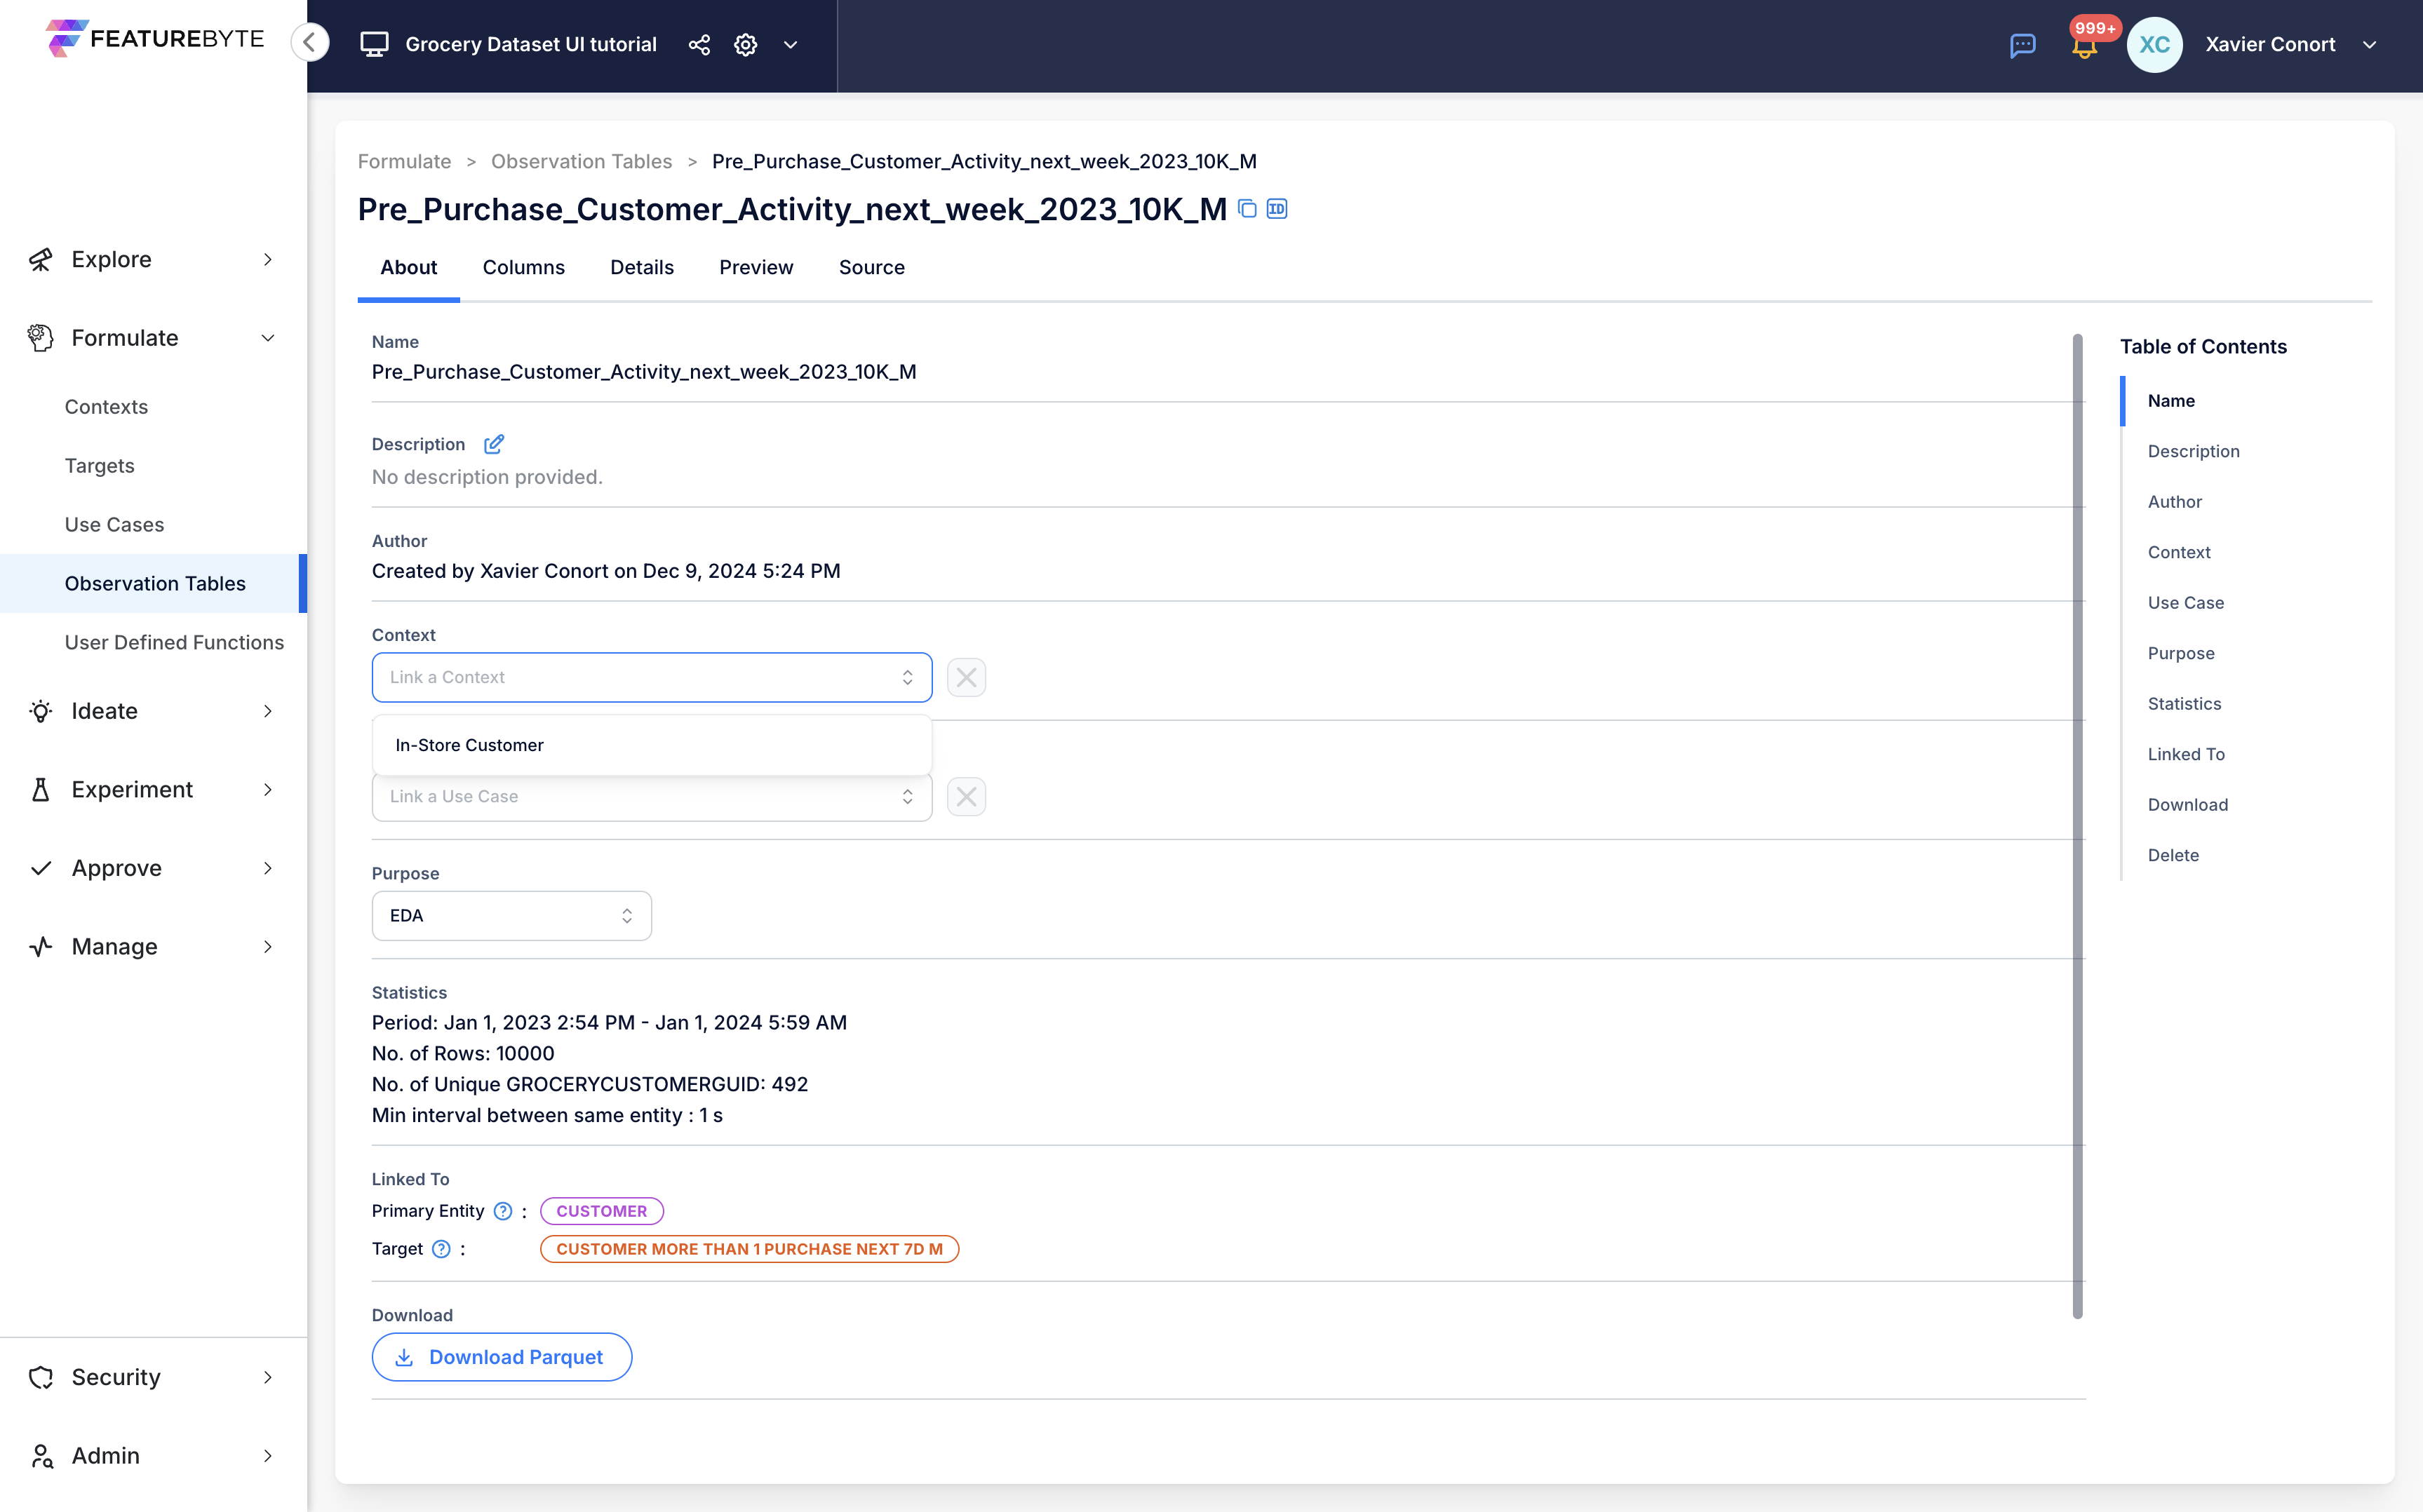Jump to Linked To in Table of Contents
Viewport: 2423px width, 1512px height.
(2186, 754)
